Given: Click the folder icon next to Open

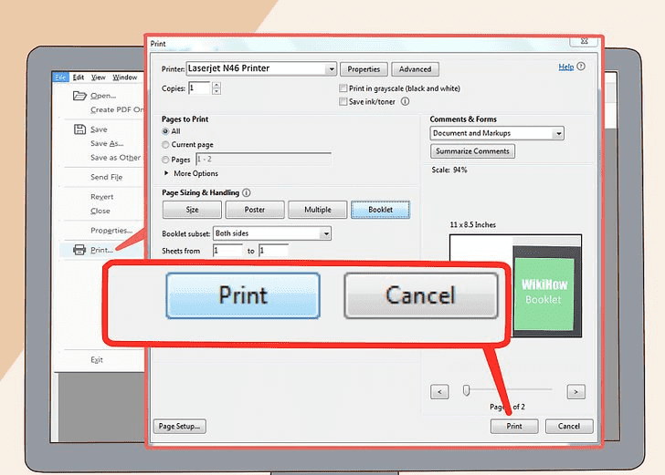Looking at the screenshot, I should tap(79, 96).
